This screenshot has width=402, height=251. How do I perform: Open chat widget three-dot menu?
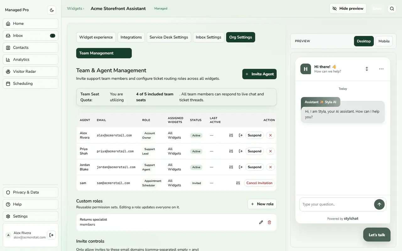coord(381,69)
